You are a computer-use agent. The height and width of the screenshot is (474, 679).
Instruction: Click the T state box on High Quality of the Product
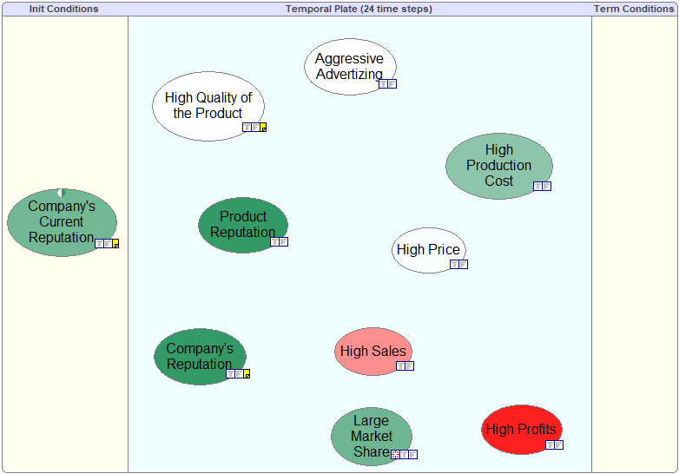tap(247, 128)
